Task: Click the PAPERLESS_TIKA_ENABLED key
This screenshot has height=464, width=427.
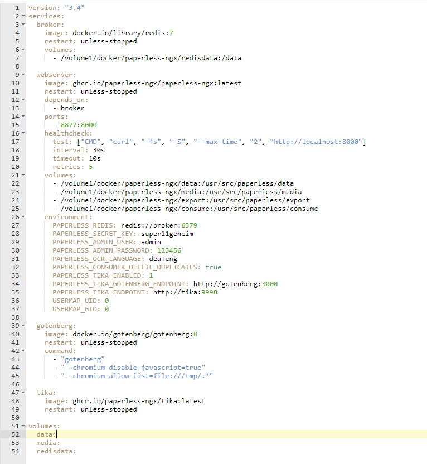Action: (99, 275)
